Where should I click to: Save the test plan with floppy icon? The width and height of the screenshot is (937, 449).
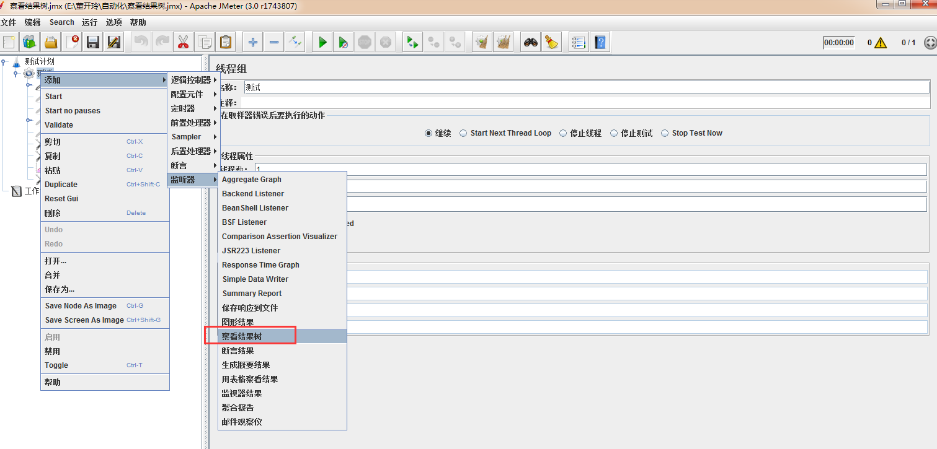point(93,42)
